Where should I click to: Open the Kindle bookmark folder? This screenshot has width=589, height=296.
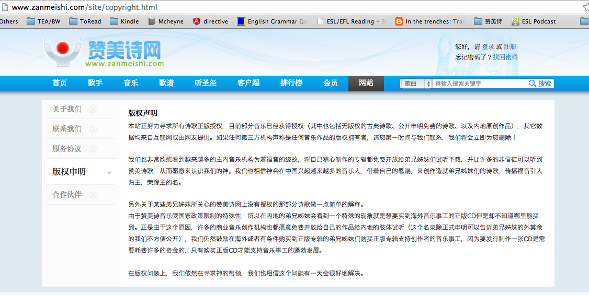124,21
